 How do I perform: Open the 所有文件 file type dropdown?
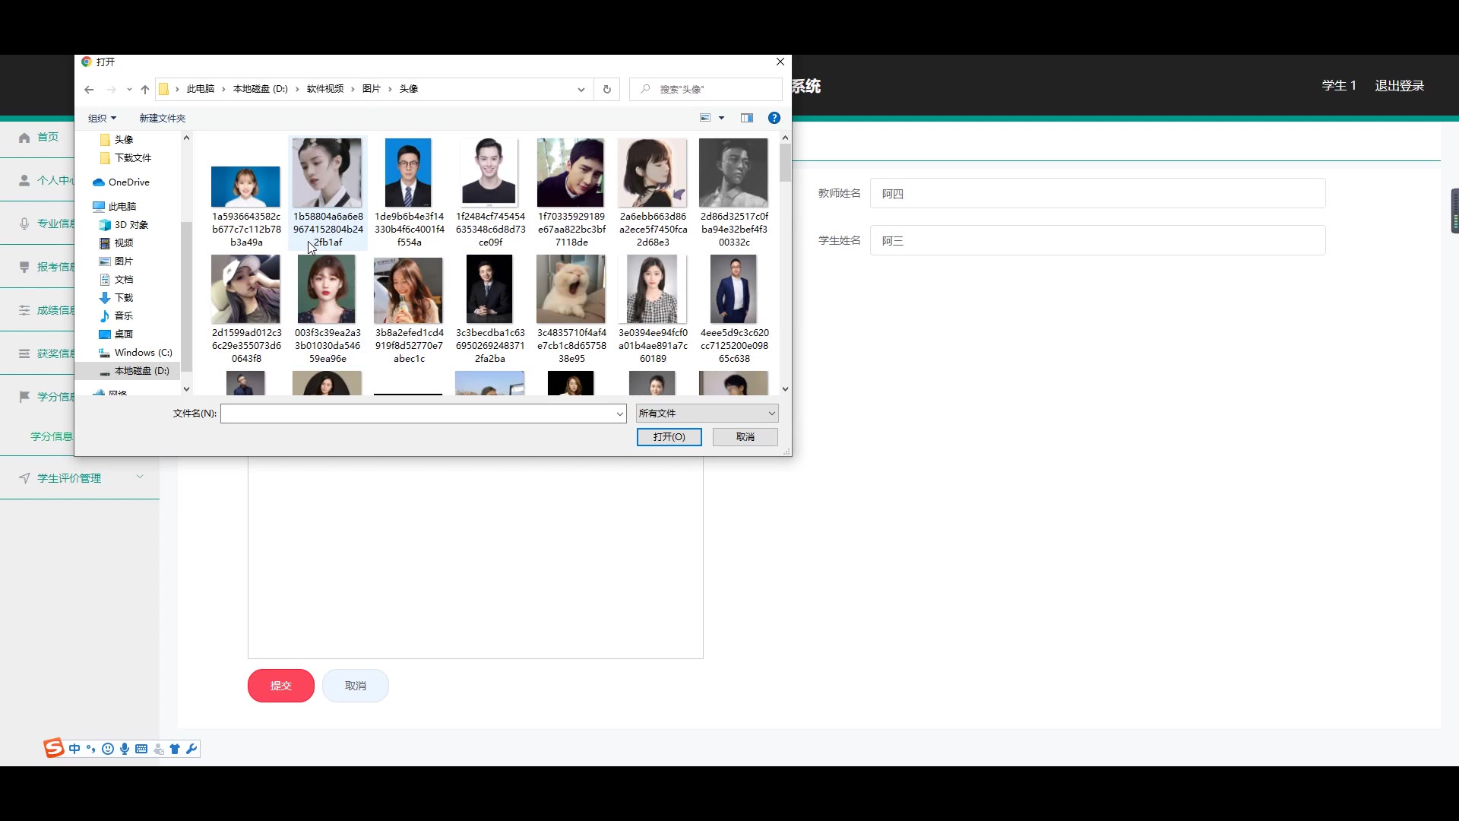tap(707, 414)
